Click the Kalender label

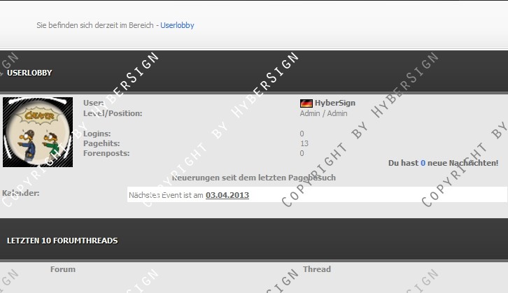[x=21, y=193]
